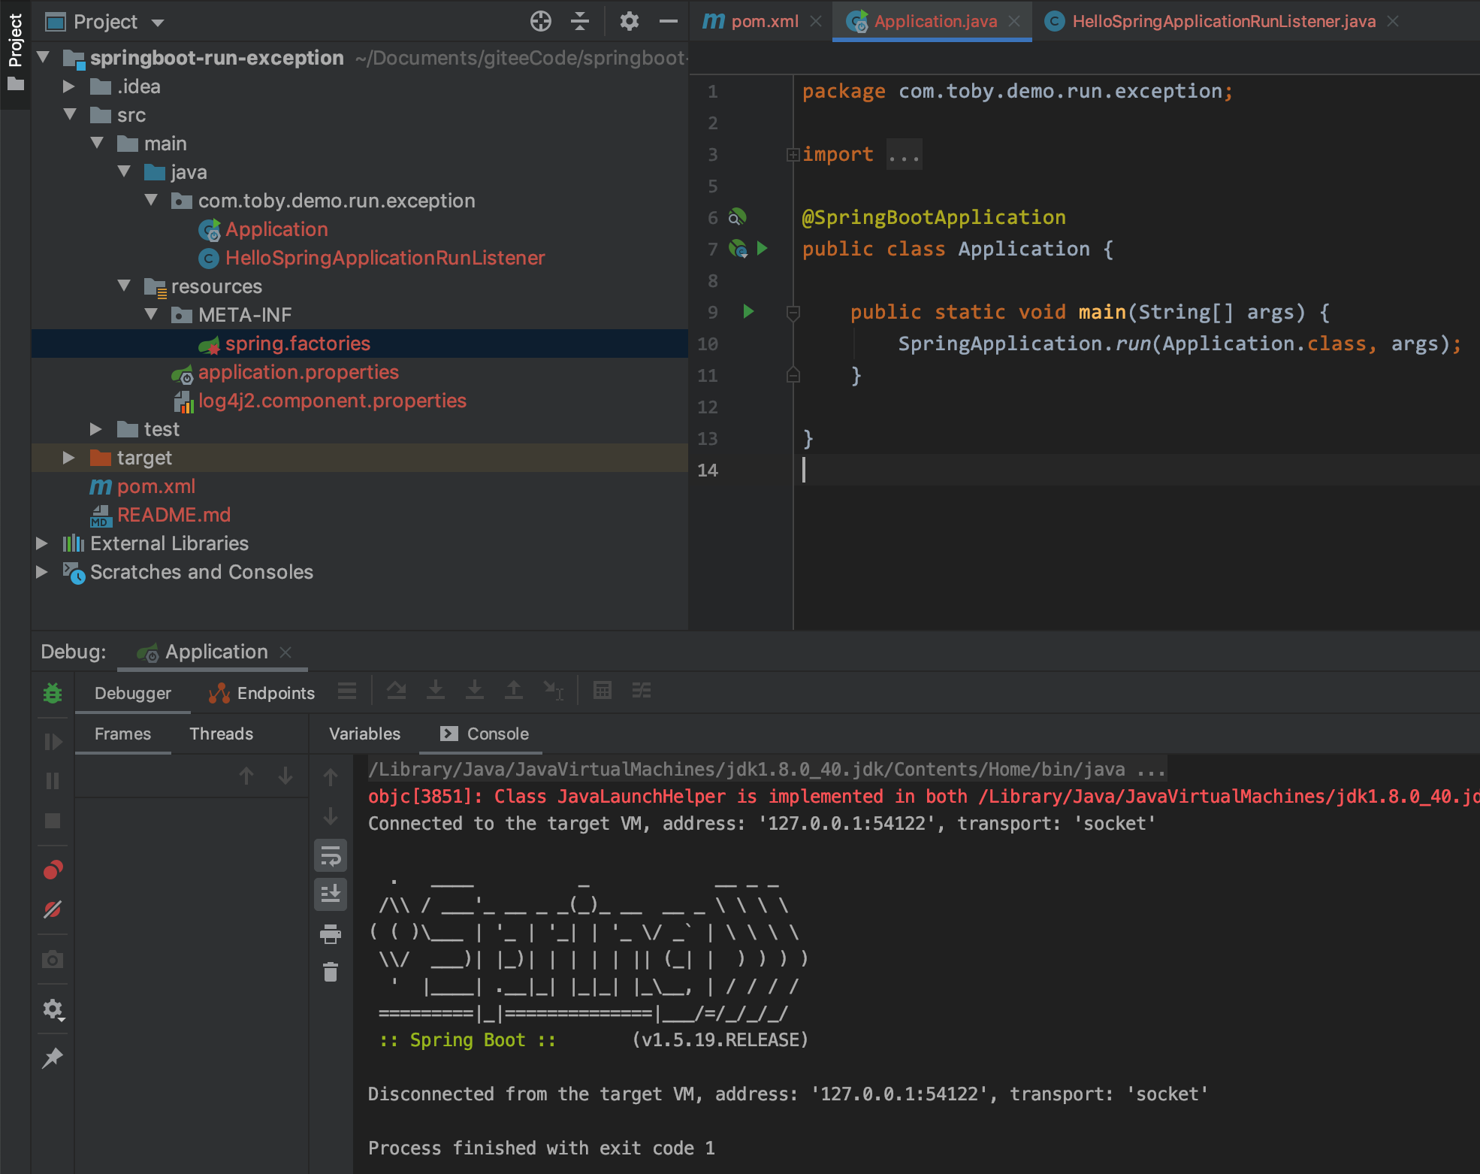Click next frame down arrow
This screenshot has height=1174, width=1480.
pyautogui.click(x=285, y=776)
